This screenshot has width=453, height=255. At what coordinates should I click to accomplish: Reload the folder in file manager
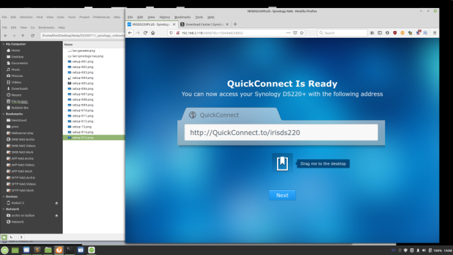tap(32, 36)
